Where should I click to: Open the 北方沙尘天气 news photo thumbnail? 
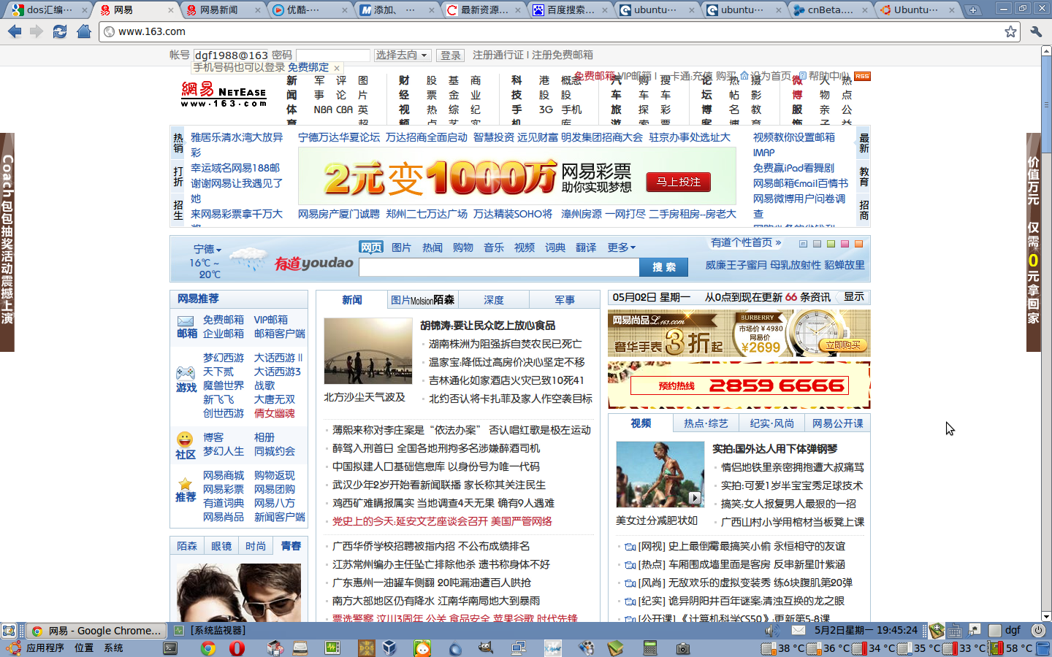pyautogui.click(x=368, y=351)
